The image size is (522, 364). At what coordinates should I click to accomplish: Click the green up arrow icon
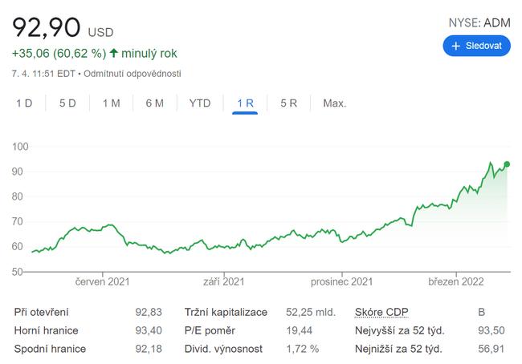click(114, 54)
